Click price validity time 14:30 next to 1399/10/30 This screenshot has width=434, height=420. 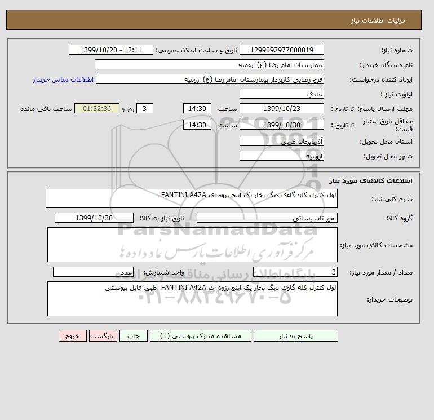(197, 125)
